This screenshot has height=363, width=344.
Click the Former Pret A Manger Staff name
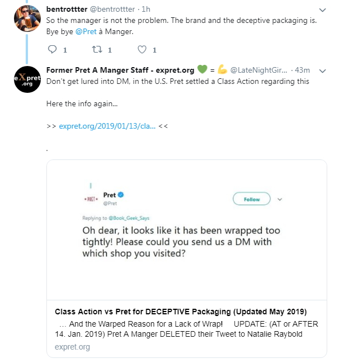pyautogui.click(x=120, y=70)
